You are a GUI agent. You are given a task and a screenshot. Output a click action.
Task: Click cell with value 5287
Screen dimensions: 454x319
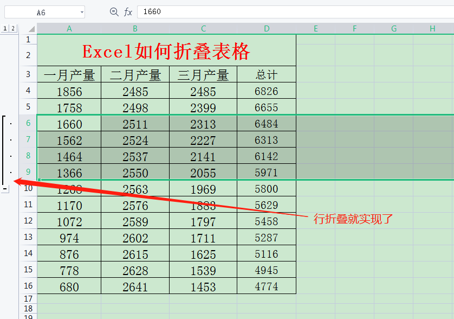pyautogui.click(x=267, y=237)
